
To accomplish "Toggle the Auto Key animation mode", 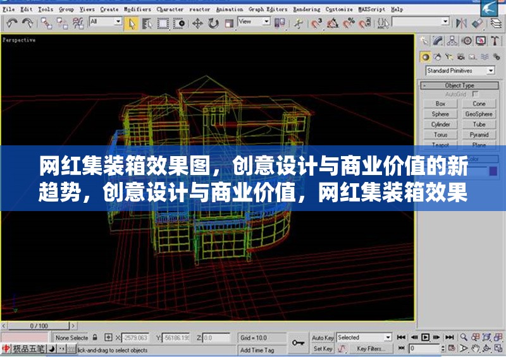I will (x=323, y=338).
